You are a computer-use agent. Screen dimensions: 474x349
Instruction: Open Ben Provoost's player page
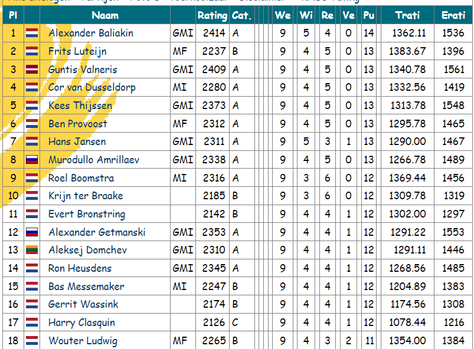click(x=78, y=123)
